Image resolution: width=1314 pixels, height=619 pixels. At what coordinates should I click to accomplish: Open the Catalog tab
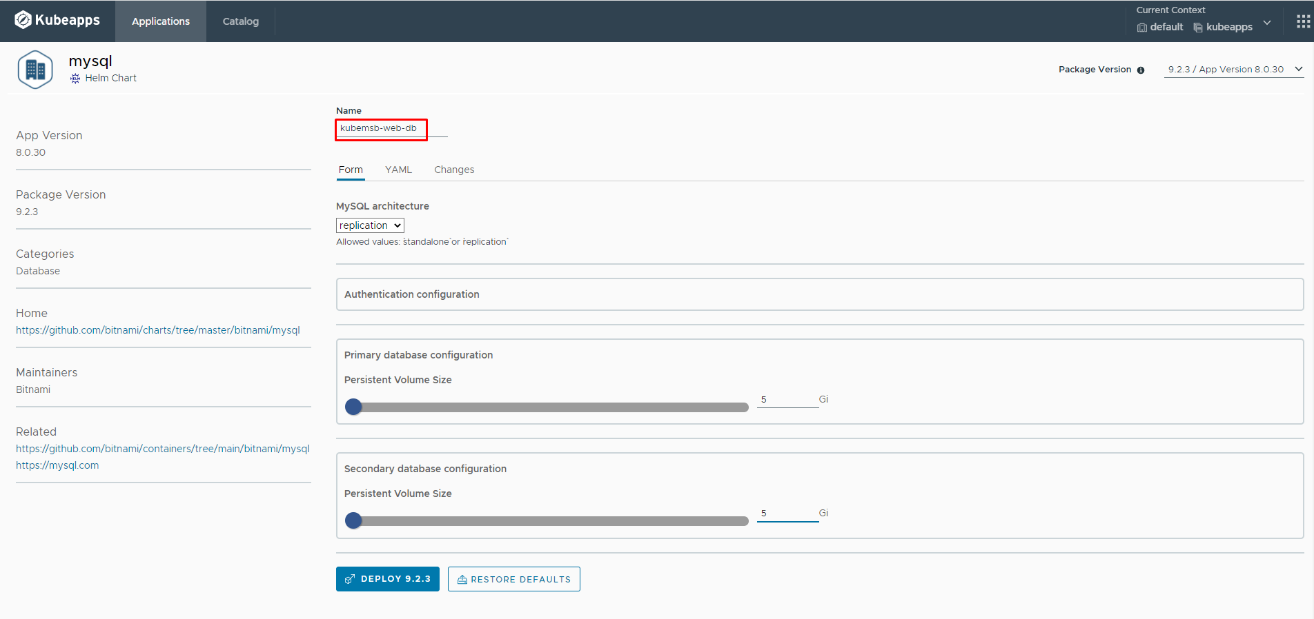tap(241, 21)
